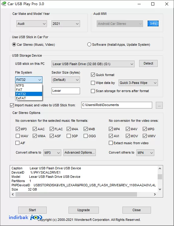Open the music Convert others to MP3 dropdown
This screenshot has width=174, height=226.
pos(52,153)
